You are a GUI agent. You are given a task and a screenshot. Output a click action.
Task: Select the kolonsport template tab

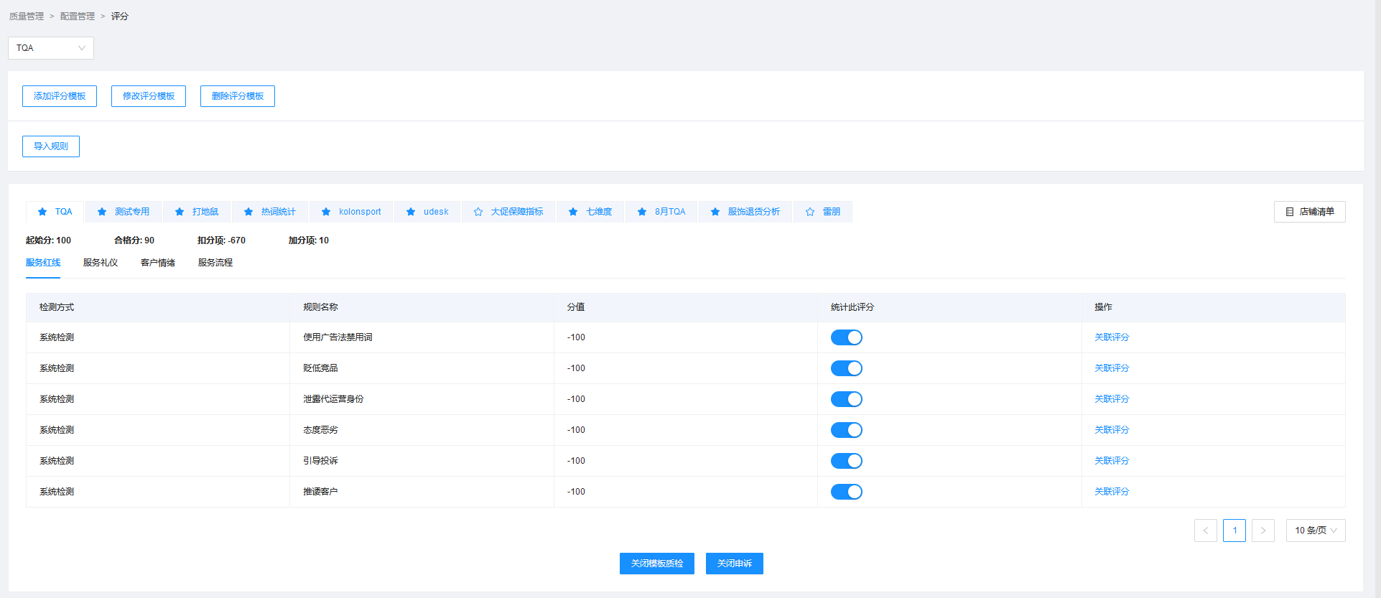(351, 212)
